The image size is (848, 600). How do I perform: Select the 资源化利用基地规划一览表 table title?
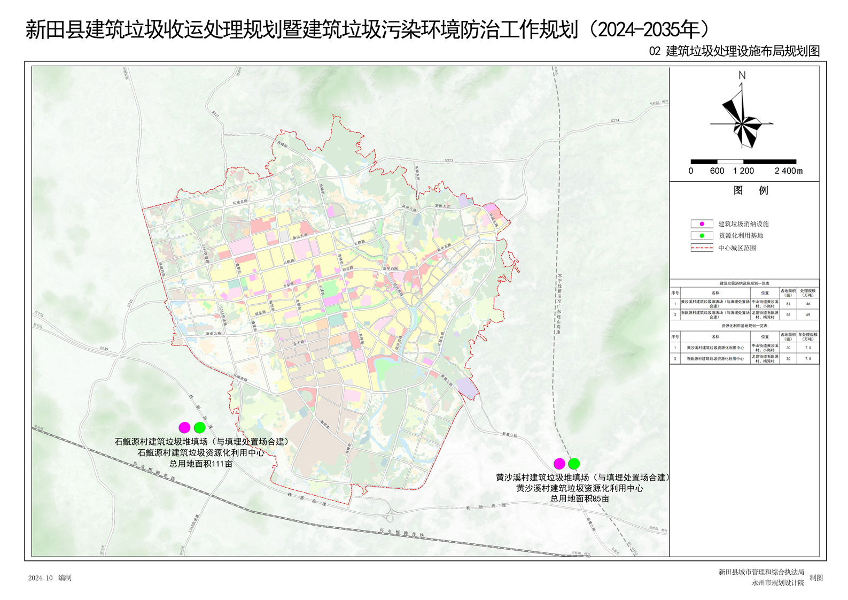[x=744, y=326]
